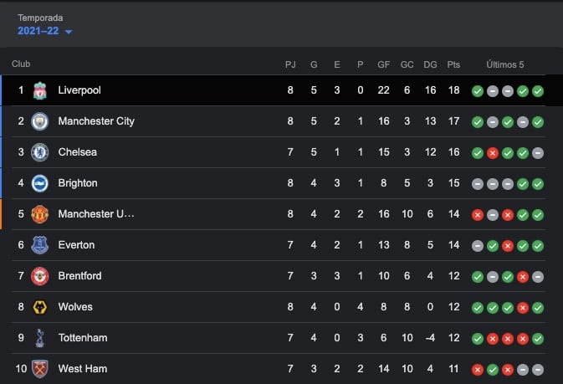The height and width of the screenshot is (384, 563).
Task: Click Liverpool's most recent win indicator
Action: pos(538,90)
